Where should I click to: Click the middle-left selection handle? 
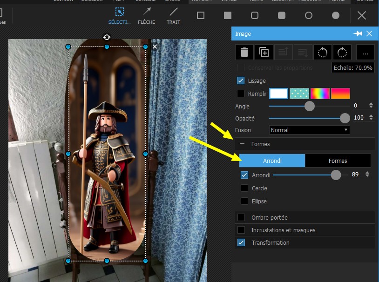pos(68,154)
